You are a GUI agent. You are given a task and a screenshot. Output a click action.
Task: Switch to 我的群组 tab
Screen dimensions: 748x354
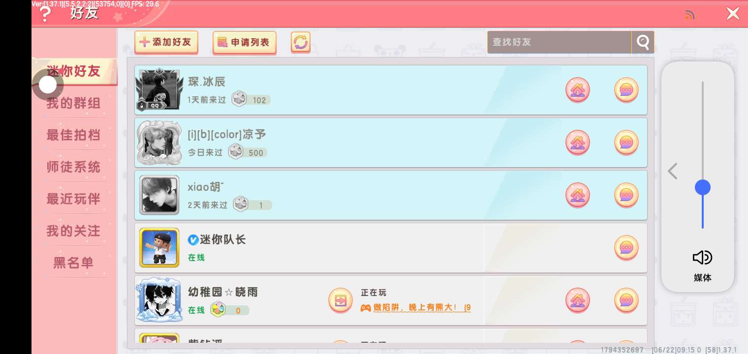click(x=74, y=103)
